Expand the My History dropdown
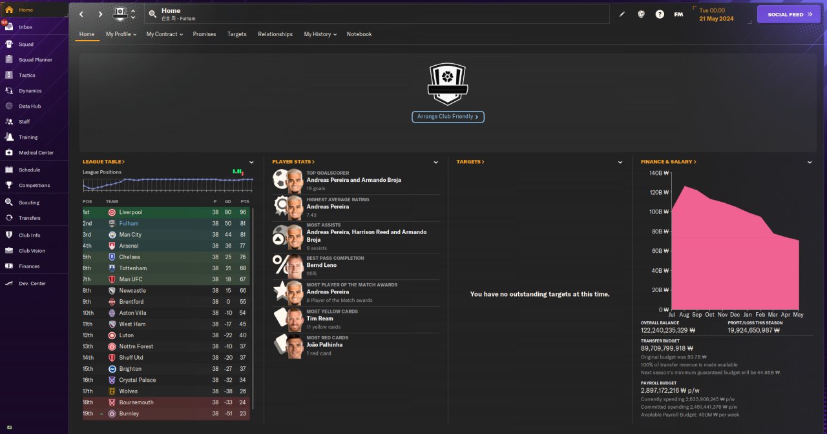The height and width of the screenshot is (434, 827). pos(320,34)
